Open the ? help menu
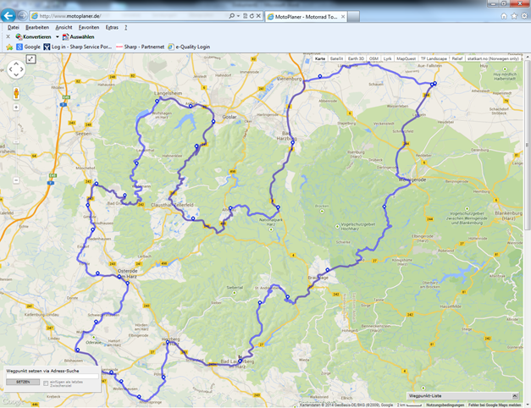Image resolution: width=531 pixels, height=408 pixels. tap(125, 27)
